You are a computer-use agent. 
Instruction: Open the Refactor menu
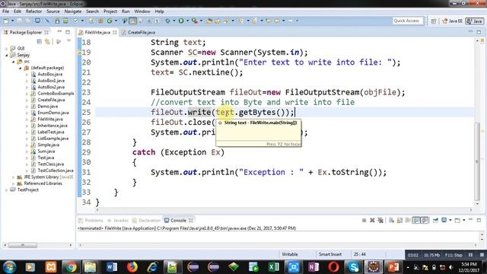point(33,11)
